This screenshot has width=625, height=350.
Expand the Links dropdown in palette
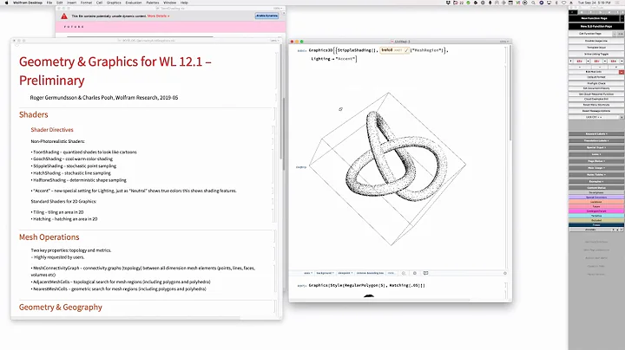(596, 154)
